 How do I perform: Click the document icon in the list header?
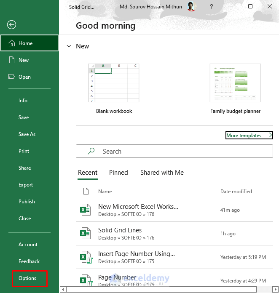[x=86, y=191]
